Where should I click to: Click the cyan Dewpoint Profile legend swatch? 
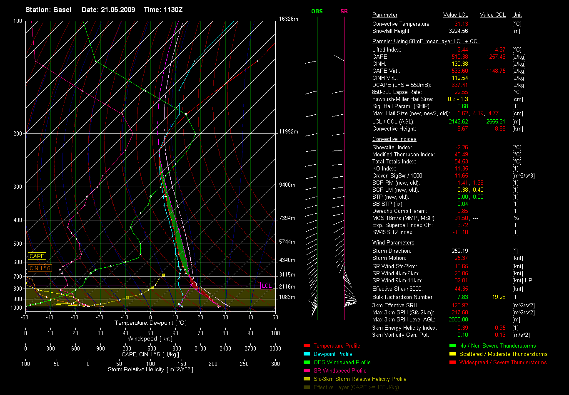coord(307,354)
